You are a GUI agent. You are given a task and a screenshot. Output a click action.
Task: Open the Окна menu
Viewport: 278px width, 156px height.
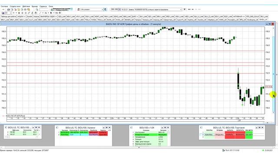51,6
